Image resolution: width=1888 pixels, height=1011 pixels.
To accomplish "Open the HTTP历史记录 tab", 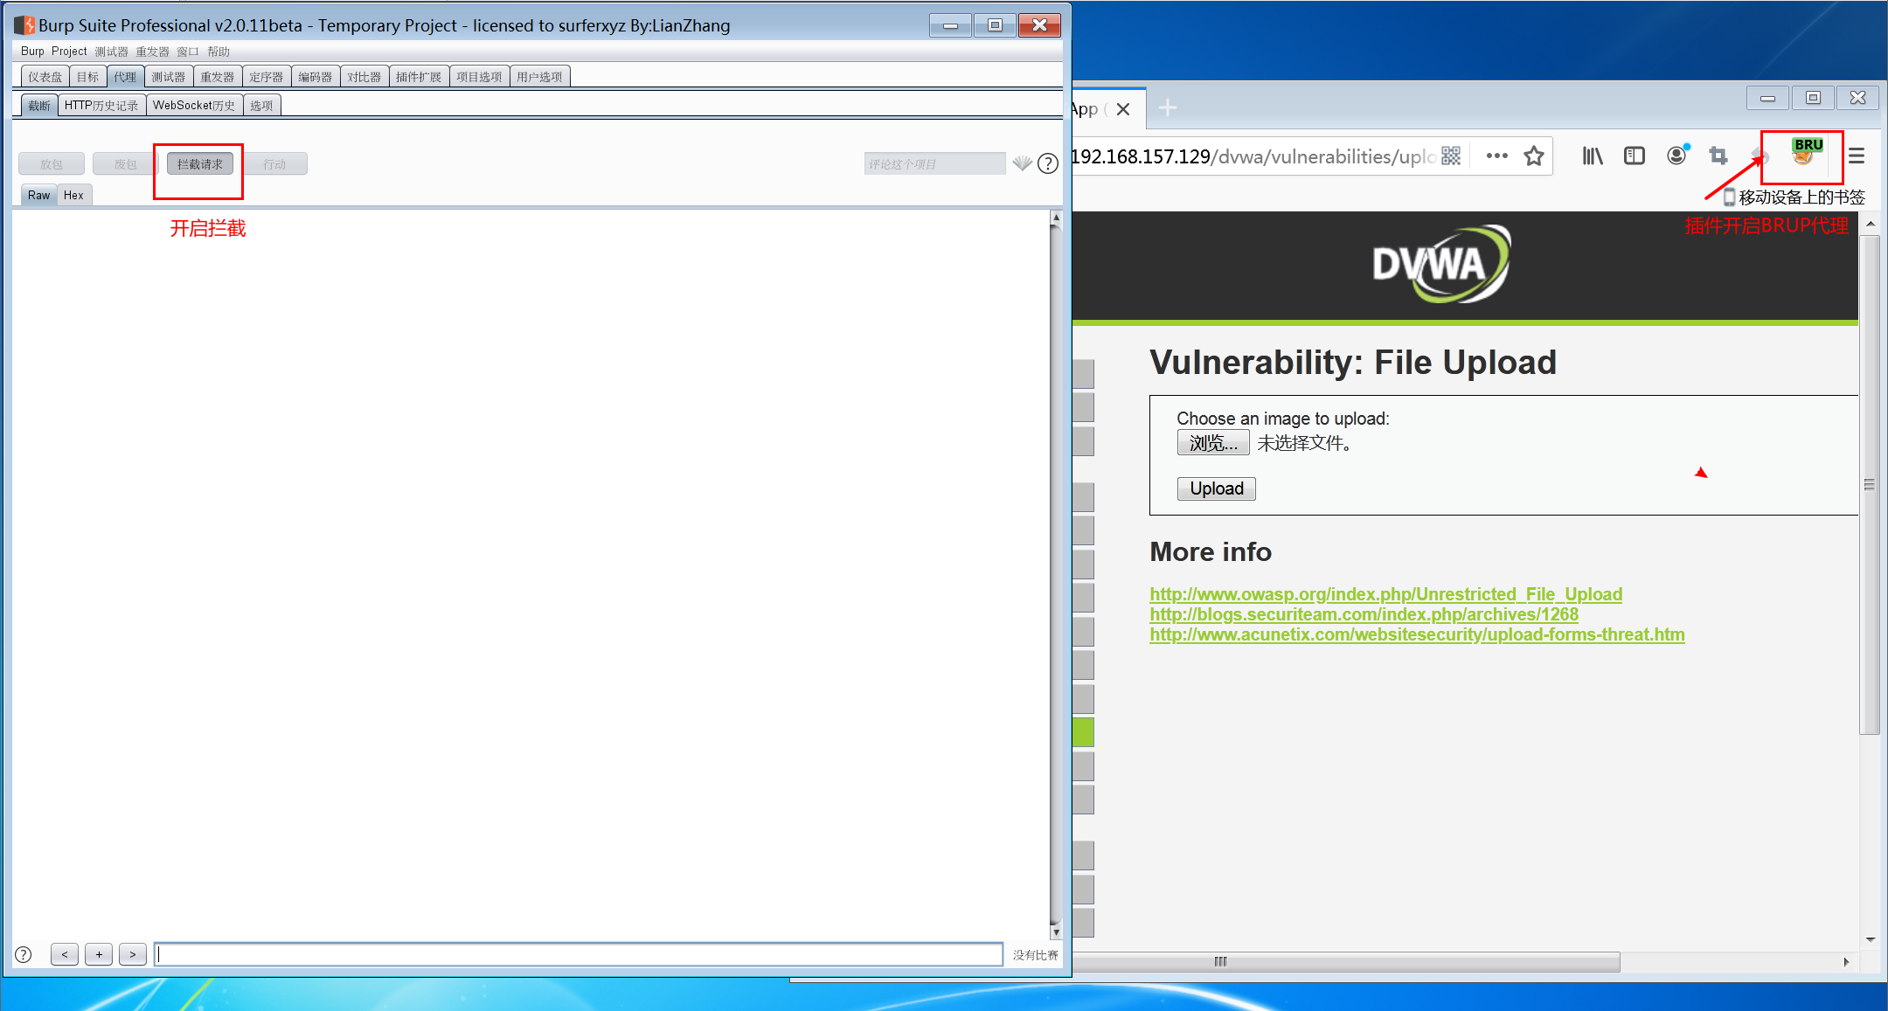I will coord(101,106).
